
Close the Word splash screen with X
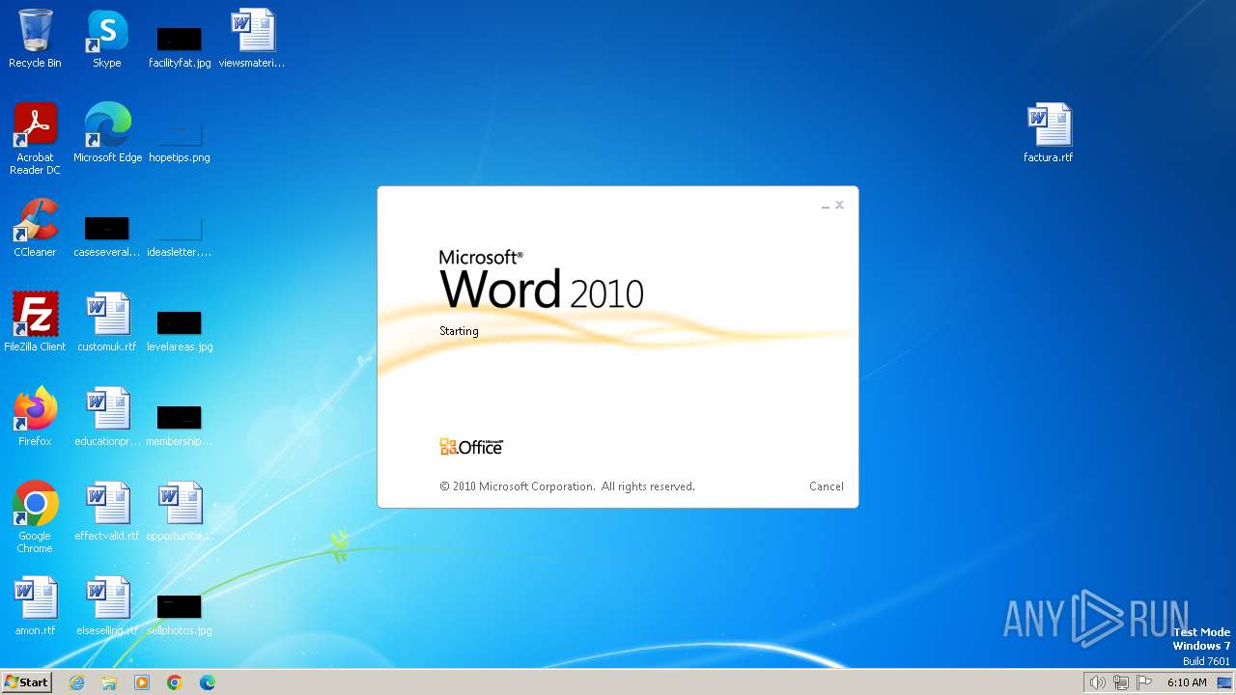tap(840, 205)
